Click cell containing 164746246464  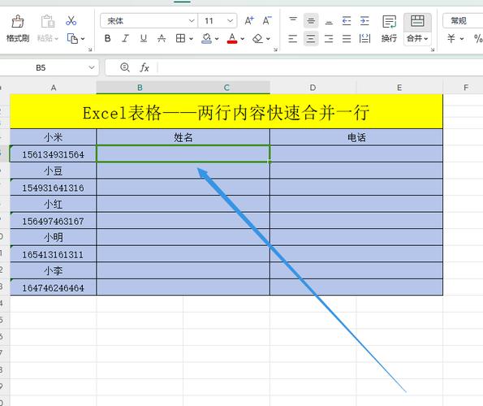click(54, 287)
